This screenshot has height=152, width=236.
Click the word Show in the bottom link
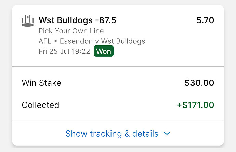click(x=77, y=134)
